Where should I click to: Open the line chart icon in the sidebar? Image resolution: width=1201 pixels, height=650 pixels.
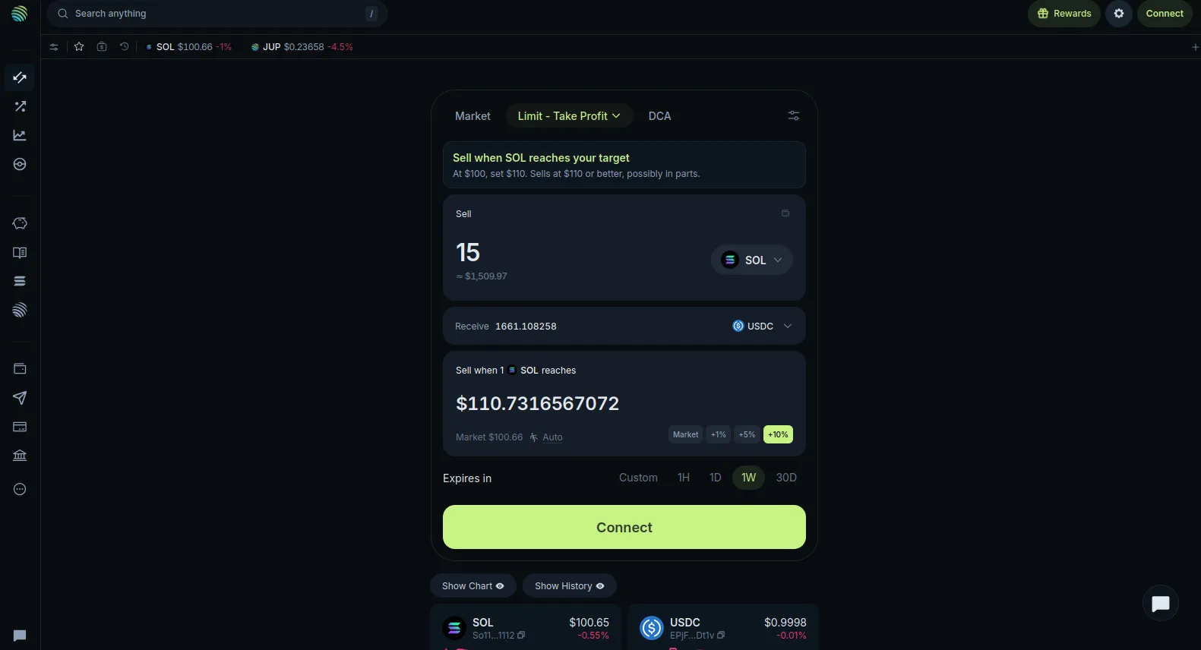(20, 135)
